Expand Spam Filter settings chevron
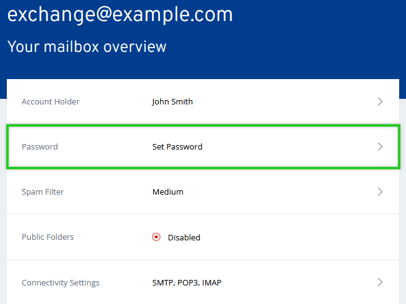Viewport: 406px width, 304px height. 380,192
